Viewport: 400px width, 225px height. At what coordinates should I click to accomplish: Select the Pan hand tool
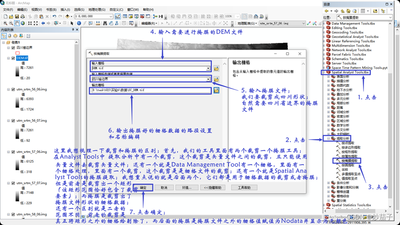[x=17, y=23]
